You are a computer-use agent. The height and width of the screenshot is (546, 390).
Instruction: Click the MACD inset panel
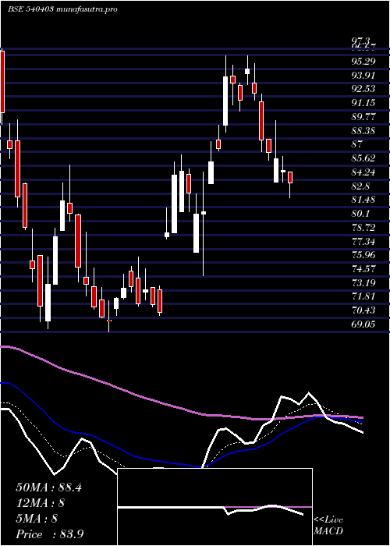tap(214, 507)
